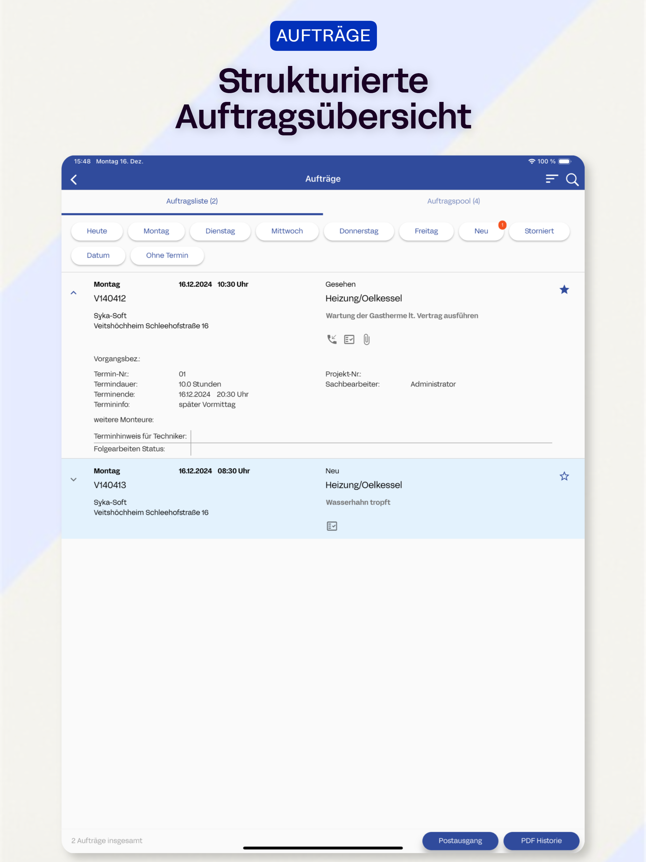
Task: Click the 'Aufträge' header title
Action: [x=323, y=179]
